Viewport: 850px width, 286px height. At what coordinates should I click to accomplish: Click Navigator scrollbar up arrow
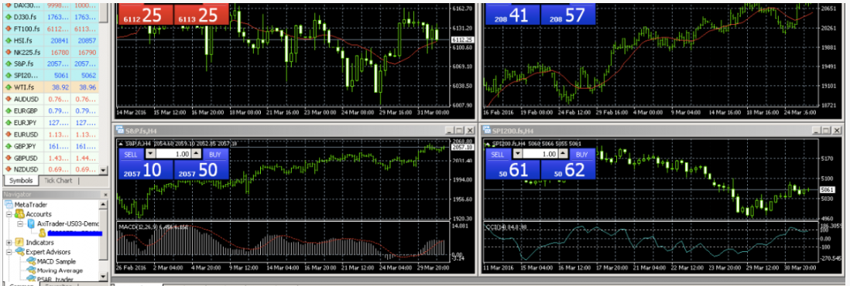tap(104, 204)
